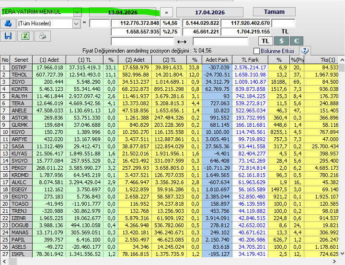Sort by (1) Adet column header
345x265 pixels.
click(x=49, y=60)
